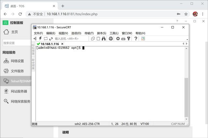
Task: Click the Quick Connect lightning icon
Action: point(40,38)
